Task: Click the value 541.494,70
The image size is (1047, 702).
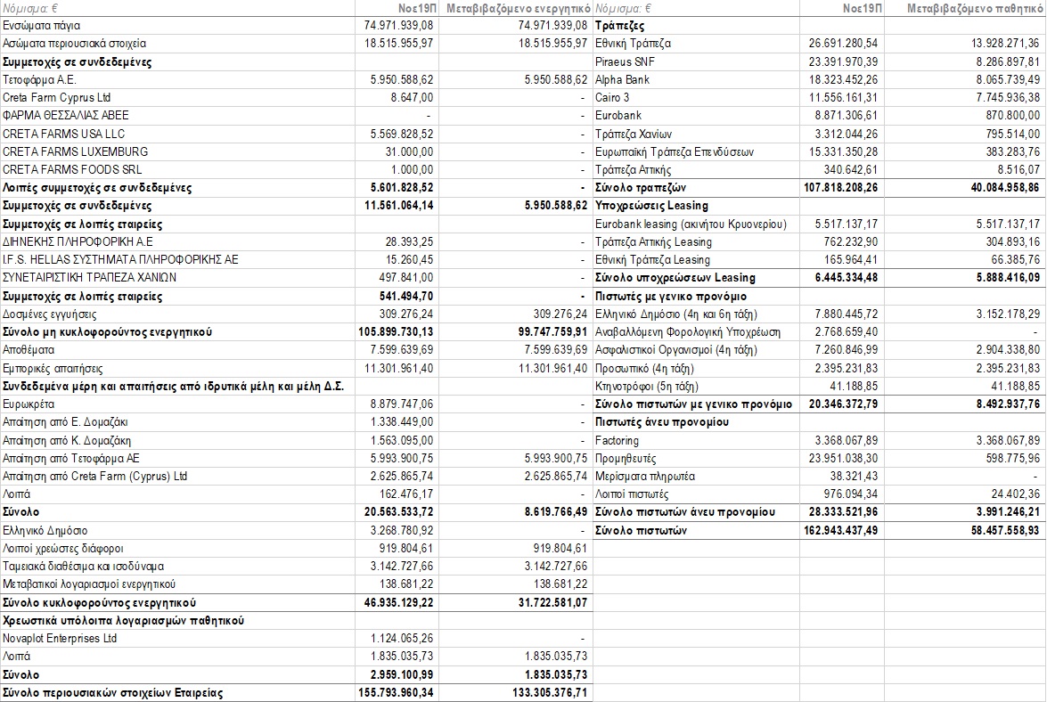Action: click(406, 296)
